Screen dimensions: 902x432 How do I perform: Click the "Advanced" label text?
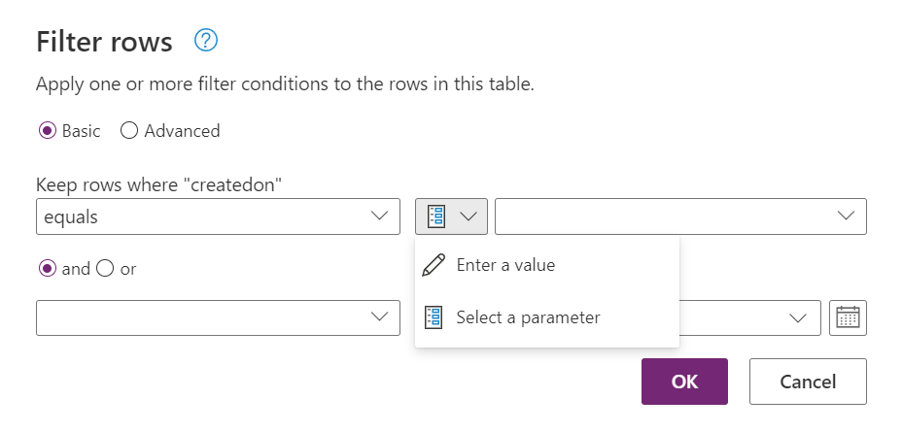point(182,131)
